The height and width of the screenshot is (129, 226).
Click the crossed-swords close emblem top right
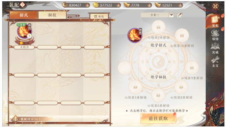coord(215,6)
